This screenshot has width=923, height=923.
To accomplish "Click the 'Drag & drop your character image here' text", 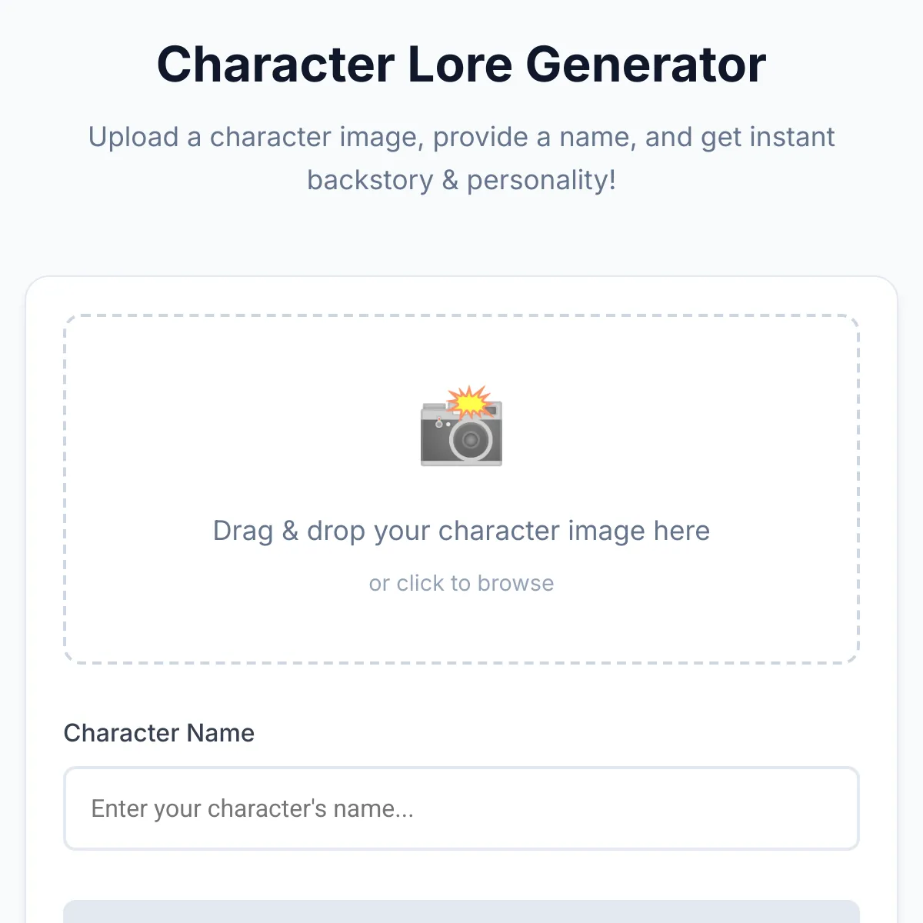I will (x=461, y=531).
